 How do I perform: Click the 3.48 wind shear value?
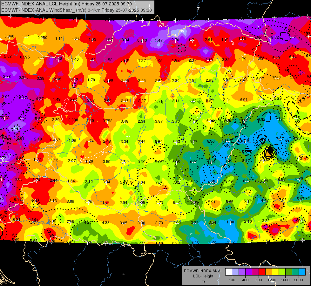coord(124,121)
